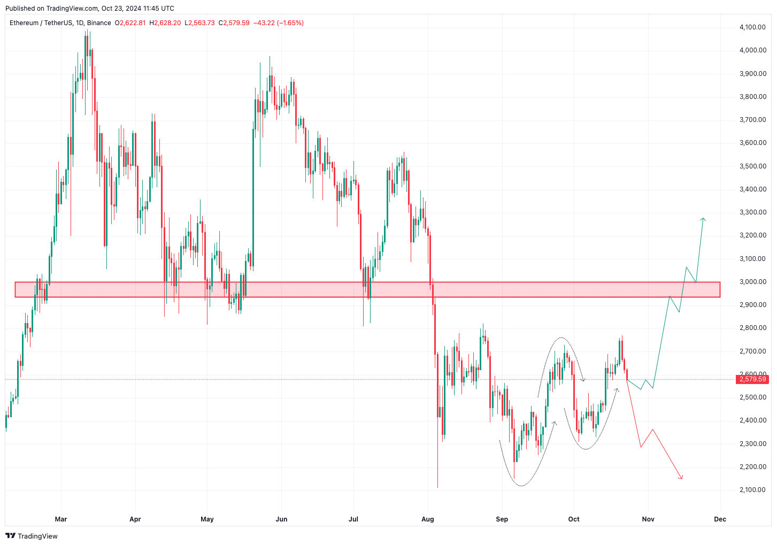
Task: Click the Ethereum / TetherUS symbol title
Action: pos(40,23)
